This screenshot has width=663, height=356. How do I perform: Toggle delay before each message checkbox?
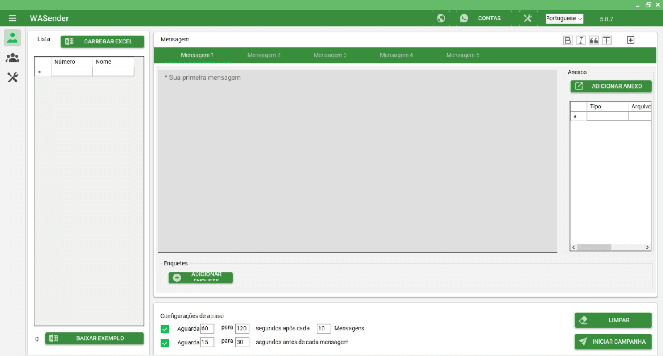click(165, 343)
